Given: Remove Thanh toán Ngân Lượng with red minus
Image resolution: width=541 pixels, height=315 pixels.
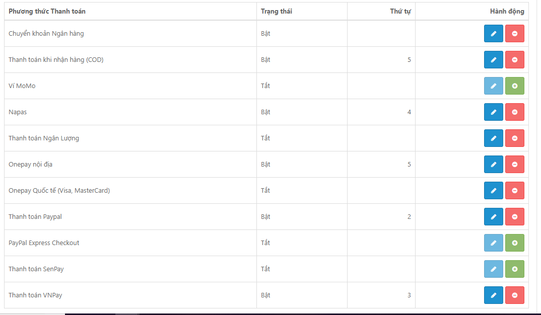Looking at the screenshot, I should (514, 138).
